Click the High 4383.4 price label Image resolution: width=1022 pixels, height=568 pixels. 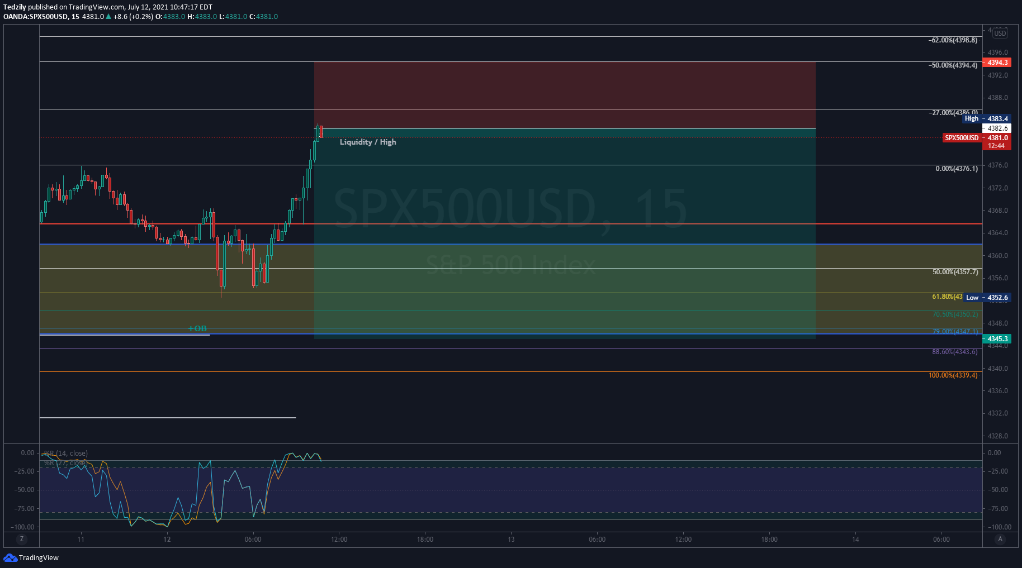(987, 118)
